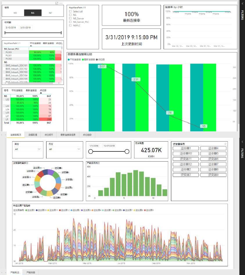Click the 逆变器4 button
Image resolution: width=245 pixels, height=275 pixels.
[213, 148]
